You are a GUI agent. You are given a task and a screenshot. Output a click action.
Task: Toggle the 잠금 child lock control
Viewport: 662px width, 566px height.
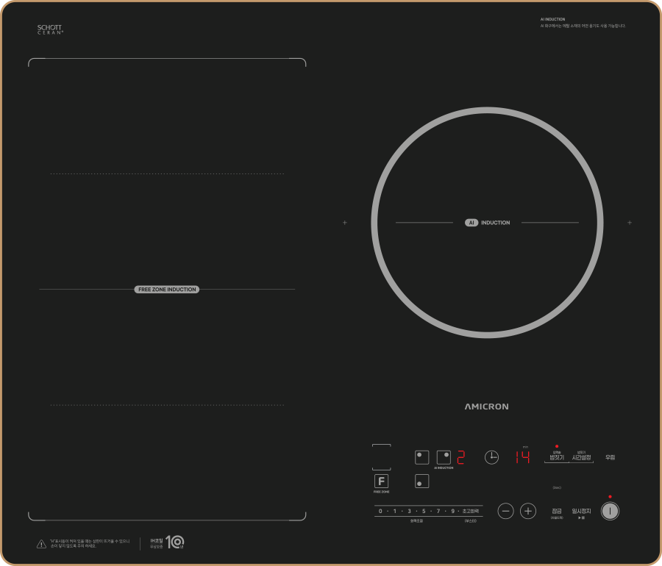pyautogui.click(x=557, y=512)
